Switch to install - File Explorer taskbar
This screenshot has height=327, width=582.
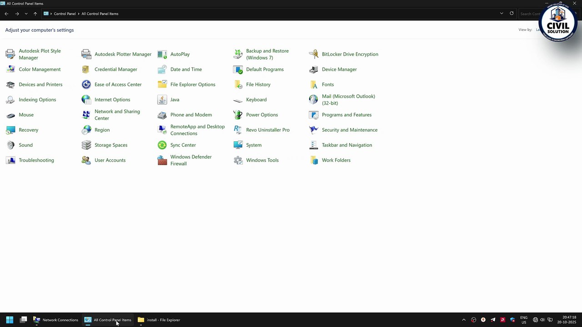click(159, 320)
